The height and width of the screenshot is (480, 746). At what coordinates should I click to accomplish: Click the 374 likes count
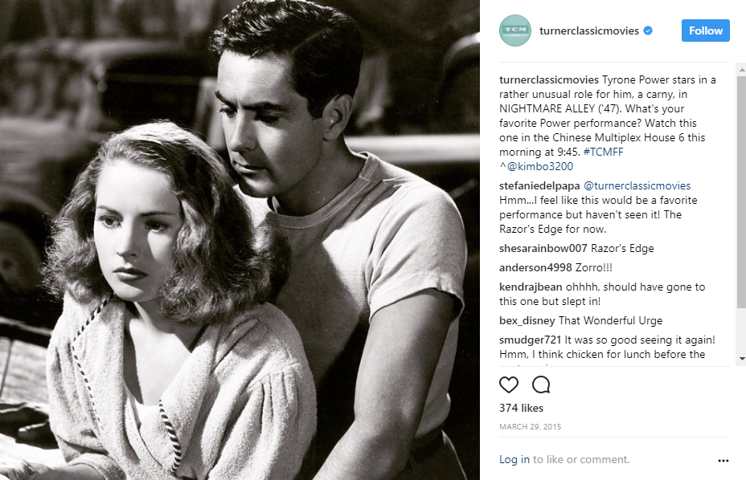[521, 408]
